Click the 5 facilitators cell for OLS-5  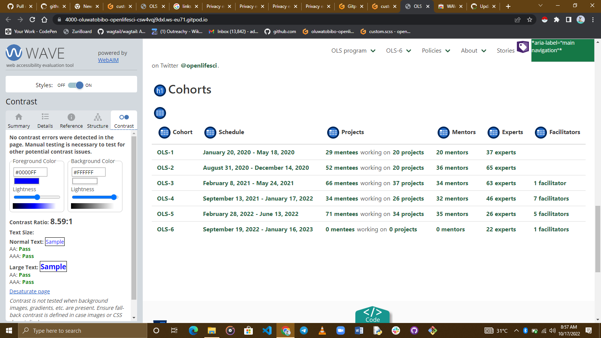click(551, 214)
